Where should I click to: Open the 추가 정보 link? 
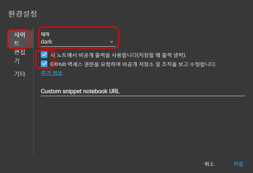click(x=52, y=73)
